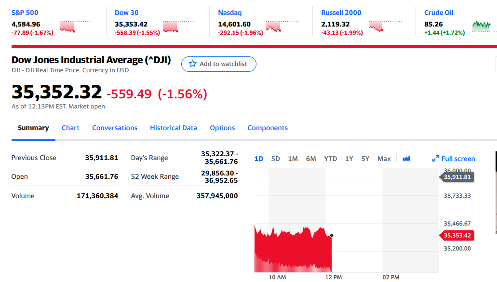Toggle the mountain chart type icon
Screen dimensions: 497x282
click(406, 159)
